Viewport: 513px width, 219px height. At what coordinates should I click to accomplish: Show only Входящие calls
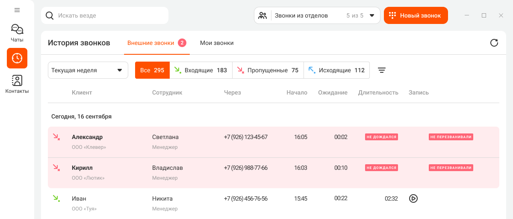201,70
